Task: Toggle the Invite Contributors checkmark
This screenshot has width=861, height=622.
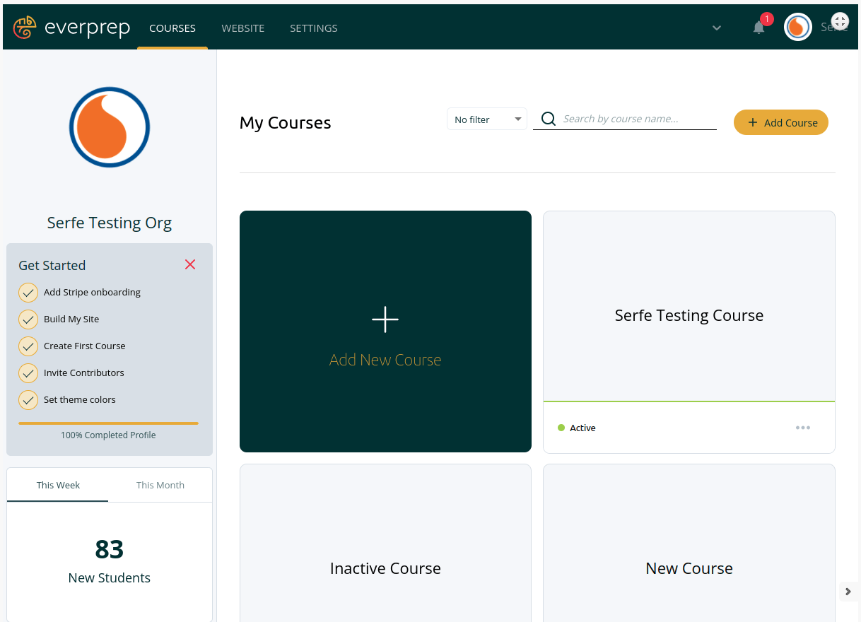Action: [x=28, y=373]
